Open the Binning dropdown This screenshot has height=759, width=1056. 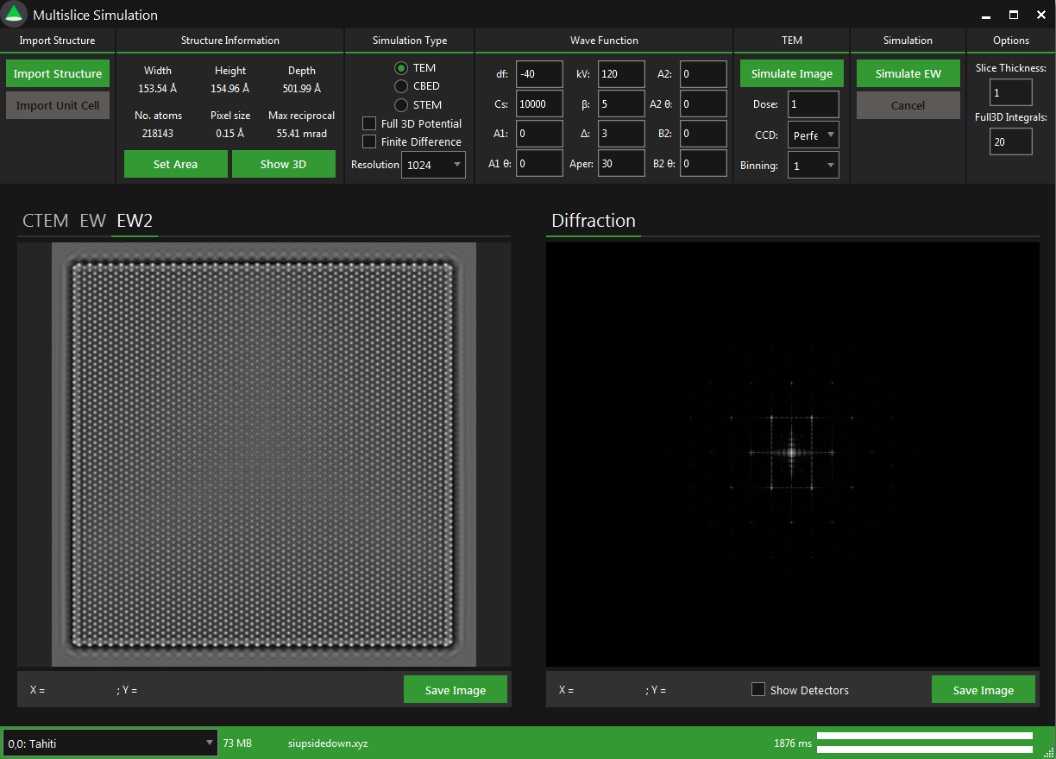[x=813, y=164]
